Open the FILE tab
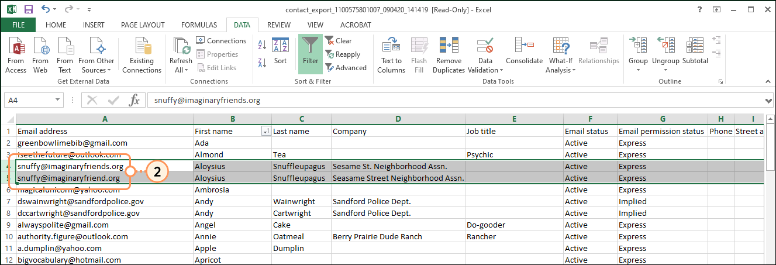The image size is (776, 265). coord(18,25)
